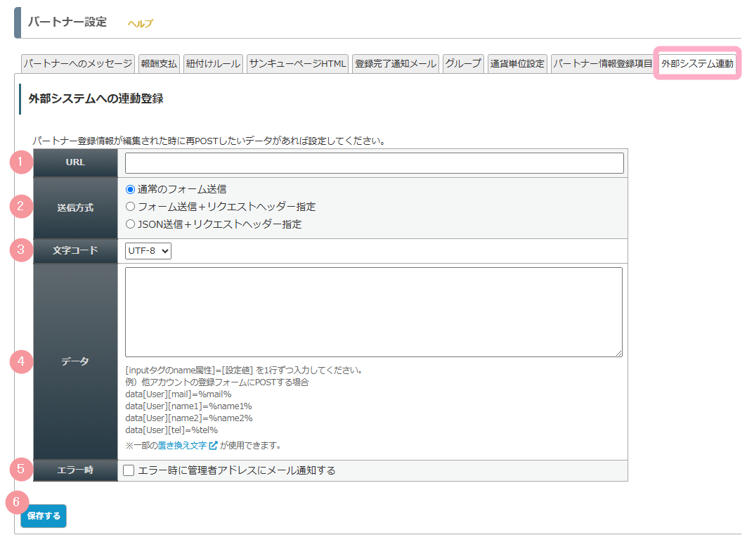This screenshot has height=547, width=747.
Task: Switch to パートナーへのメッセージ tab
Action: point(78,64)
